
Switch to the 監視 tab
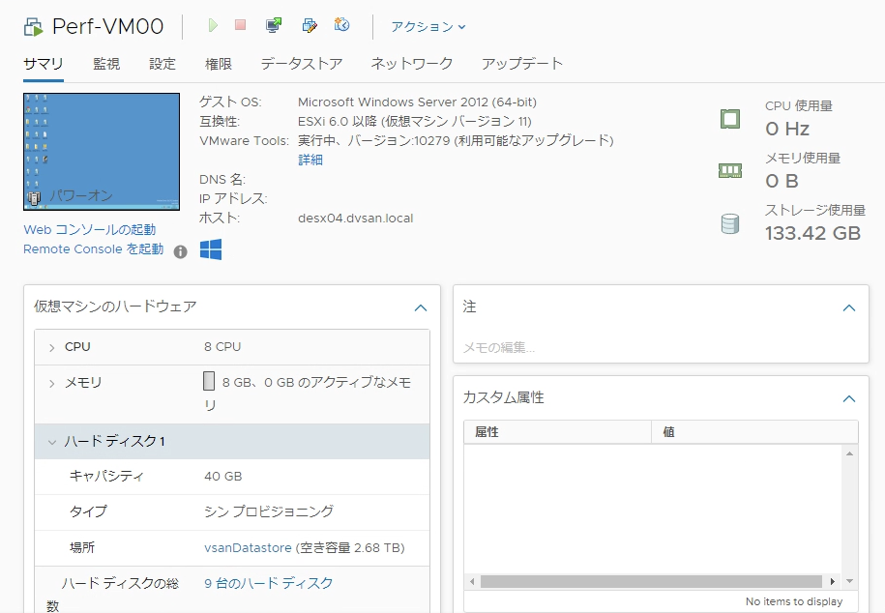pyautogui.click(x=106, y=64)
